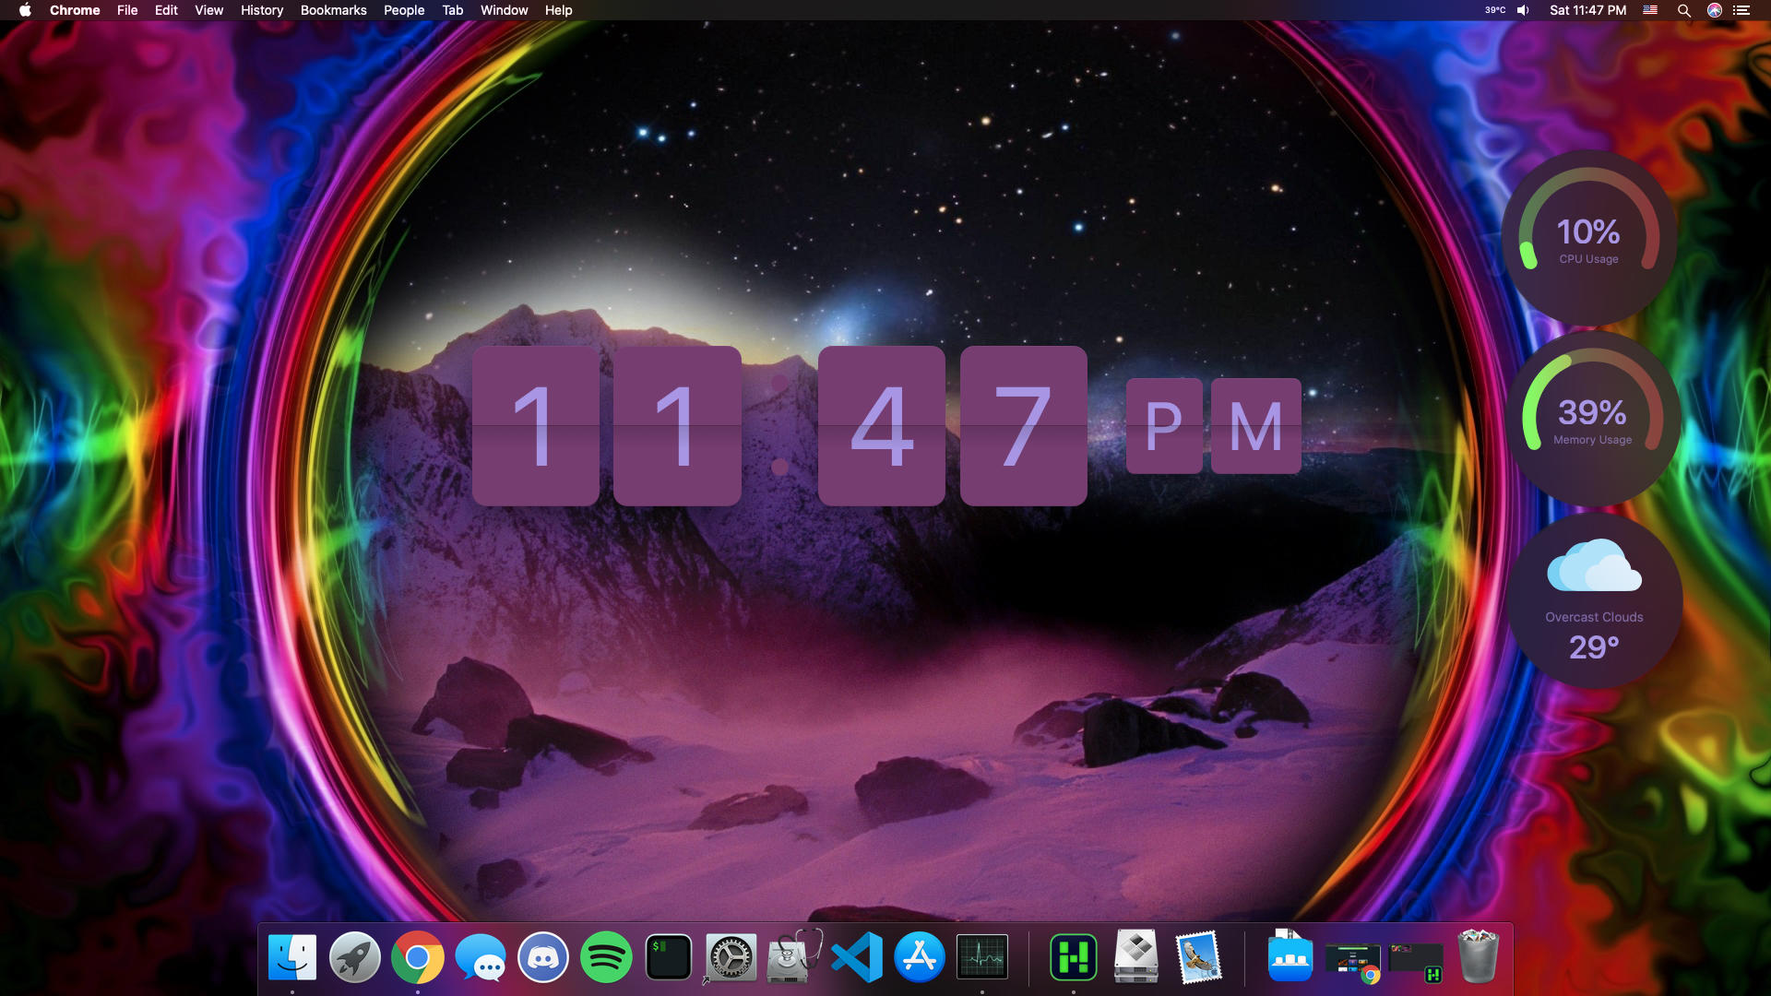Viewport: 1771px width, 996px height.
Task: Open Spotify in the dock
Action: point(606,957)
